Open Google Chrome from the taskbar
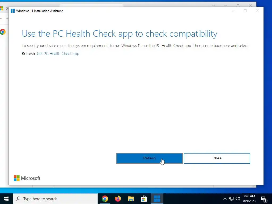Image resolution: width=272 pixels, height=204 pixels. click(105, 199)
